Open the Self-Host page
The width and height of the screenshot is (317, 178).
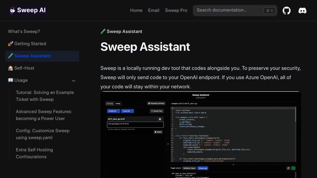(42, 68)
